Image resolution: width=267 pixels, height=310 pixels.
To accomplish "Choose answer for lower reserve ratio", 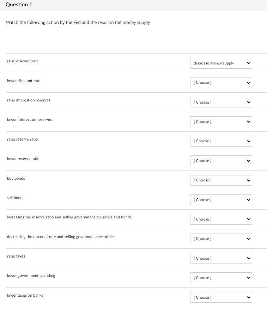I will click(x=221, y=161).
